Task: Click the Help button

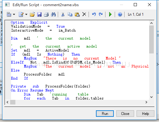Action: [x=145, y=113]
